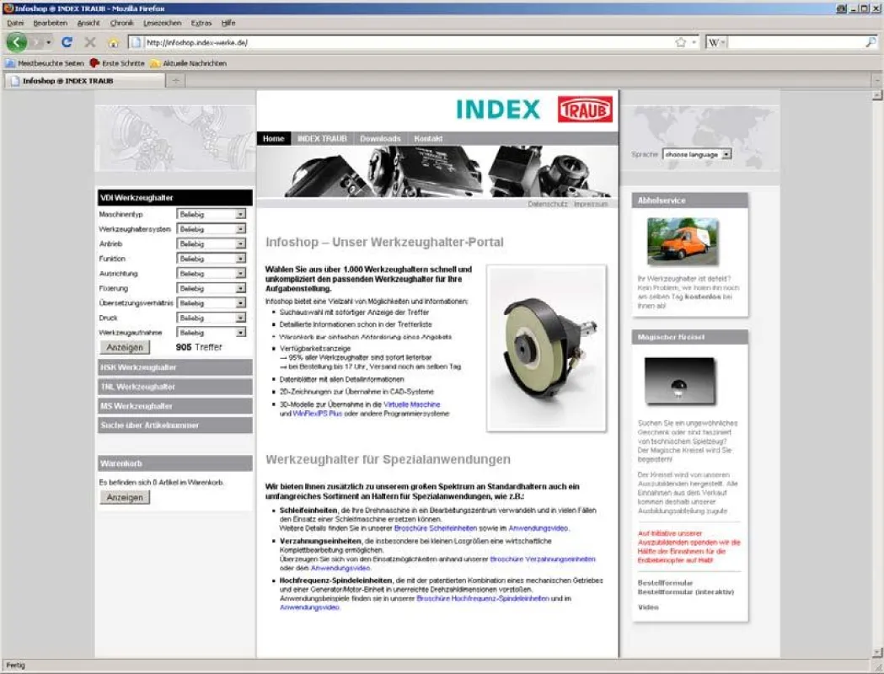Click the scrollbar down arrow

(877, 653)
